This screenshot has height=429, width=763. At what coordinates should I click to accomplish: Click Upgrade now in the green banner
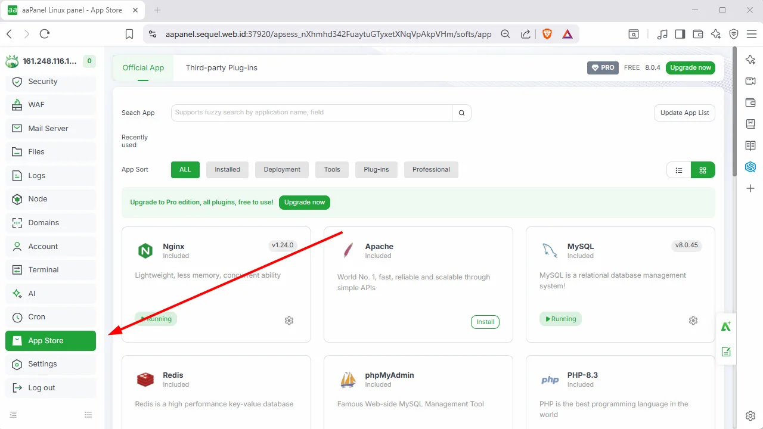(x=305, y=203)
